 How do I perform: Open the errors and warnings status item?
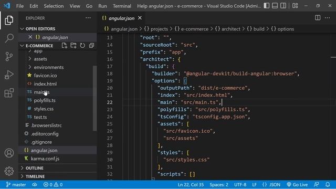click(x=53, y=184)
